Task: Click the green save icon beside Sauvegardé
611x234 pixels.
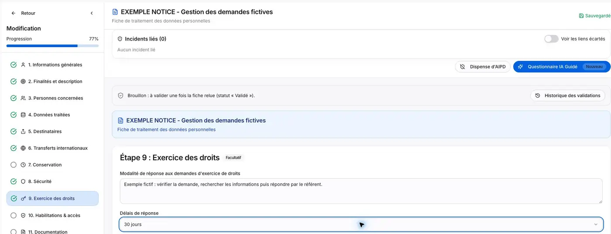Action: 581,16
